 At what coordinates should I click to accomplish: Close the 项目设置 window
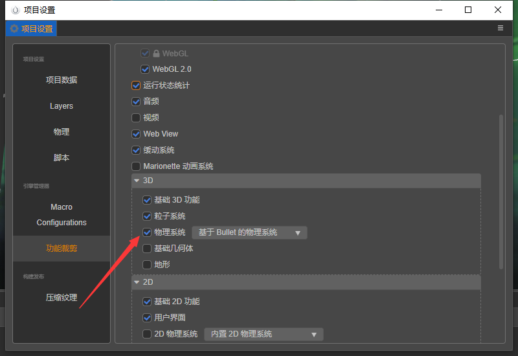(x=497, y=10)
